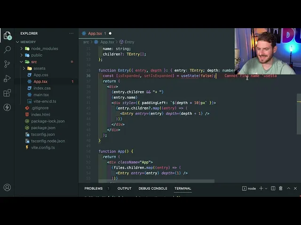The image size is (301, 225).
Task: Split the terminal panel
Action: tap(273, 188)
